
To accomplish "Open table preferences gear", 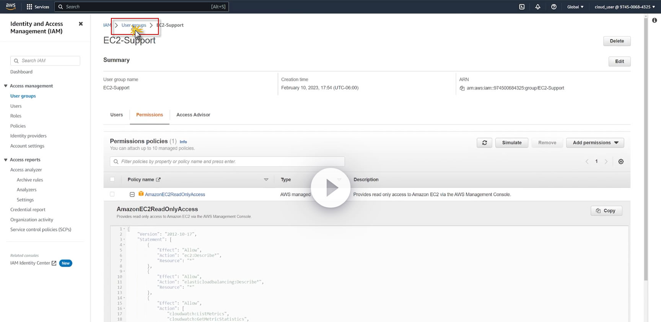I will click(x=621, y=162).
